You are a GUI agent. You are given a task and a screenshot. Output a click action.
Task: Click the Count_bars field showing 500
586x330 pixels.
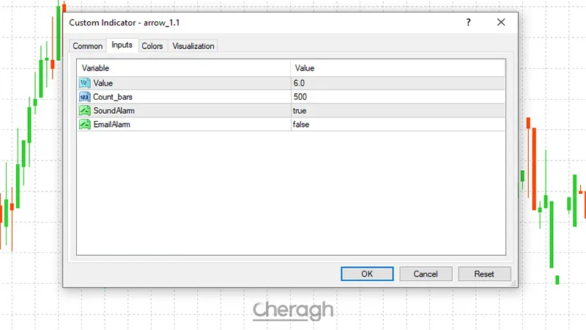pyautogui.click(x=397, y=97)
